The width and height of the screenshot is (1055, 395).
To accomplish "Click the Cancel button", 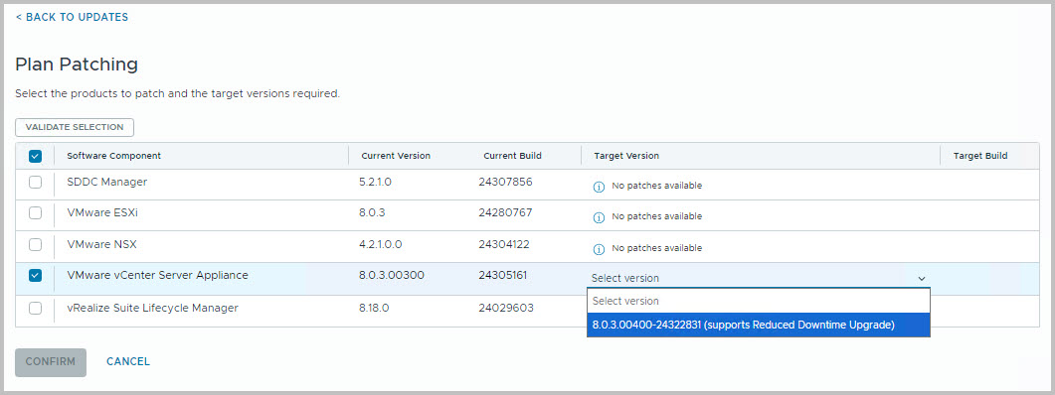I will coord(128,362).
